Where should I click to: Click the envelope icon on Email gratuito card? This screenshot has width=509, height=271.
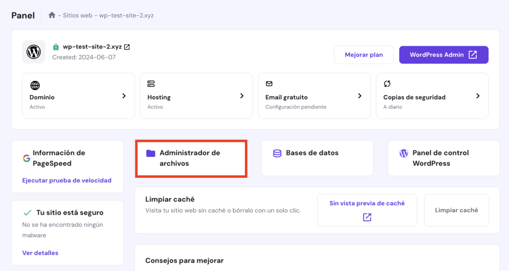pyautogui.click(x=269, y=84)
